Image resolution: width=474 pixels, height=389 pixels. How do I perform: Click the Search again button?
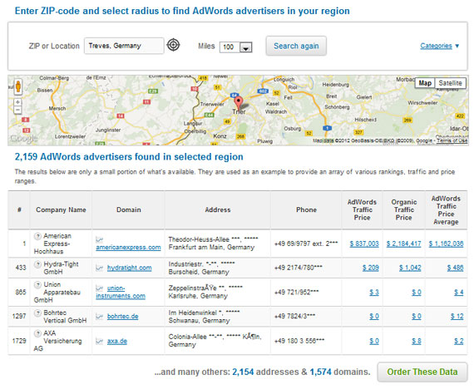[296, 46]
